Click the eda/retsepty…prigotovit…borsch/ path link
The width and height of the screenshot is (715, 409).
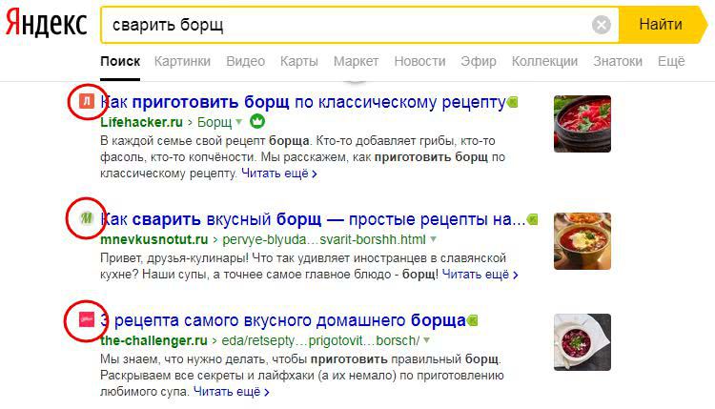pyautogui.click(x=320, y=340)
